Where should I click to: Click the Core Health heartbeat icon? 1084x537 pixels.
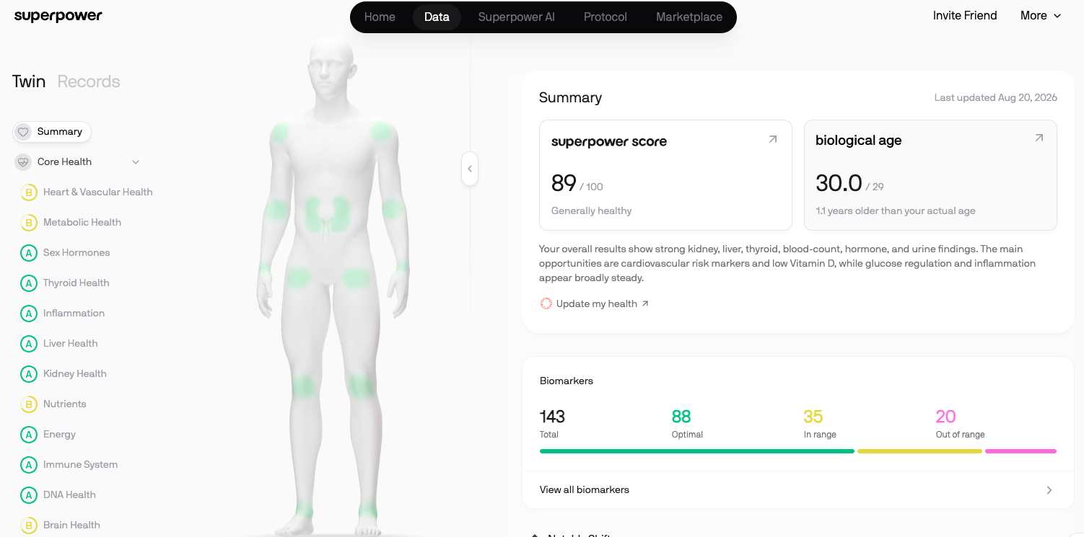[23, 162]
